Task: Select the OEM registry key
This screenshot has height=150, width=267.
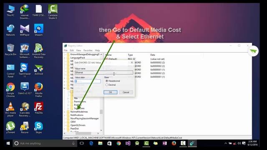Action: pos(73,122)
